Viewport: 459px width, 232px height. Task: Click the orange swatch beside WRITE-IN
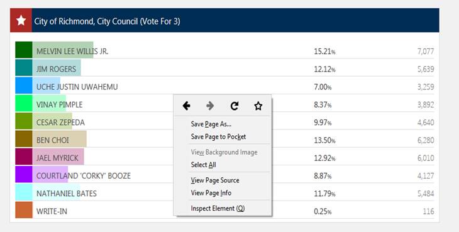(x=24, y=210)
